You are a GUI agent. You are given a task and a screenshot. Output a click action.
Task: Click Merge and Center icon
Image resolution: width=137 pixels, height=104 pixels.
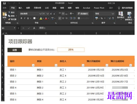[x=79, y=18]
